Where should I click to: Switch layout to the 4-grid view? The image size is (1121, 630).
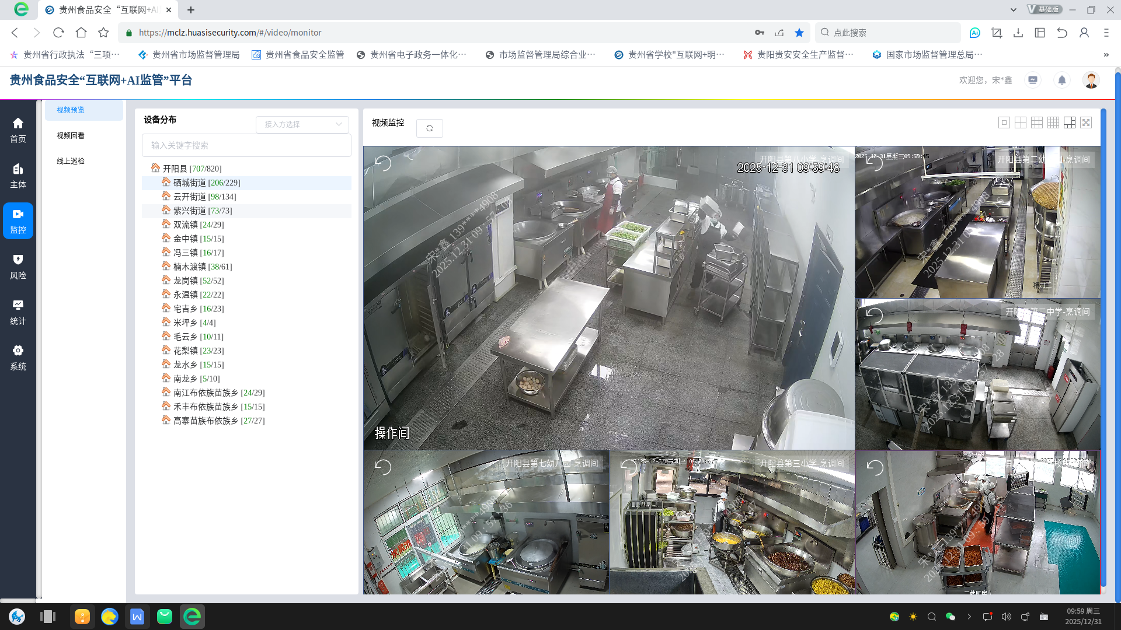(x=1021, y=123)
